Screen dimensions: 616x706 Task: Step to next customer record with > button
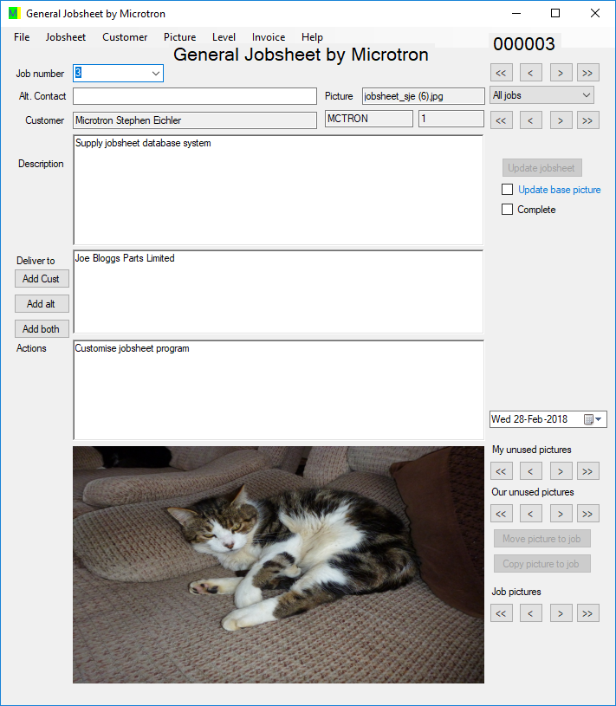click(561, 120)
